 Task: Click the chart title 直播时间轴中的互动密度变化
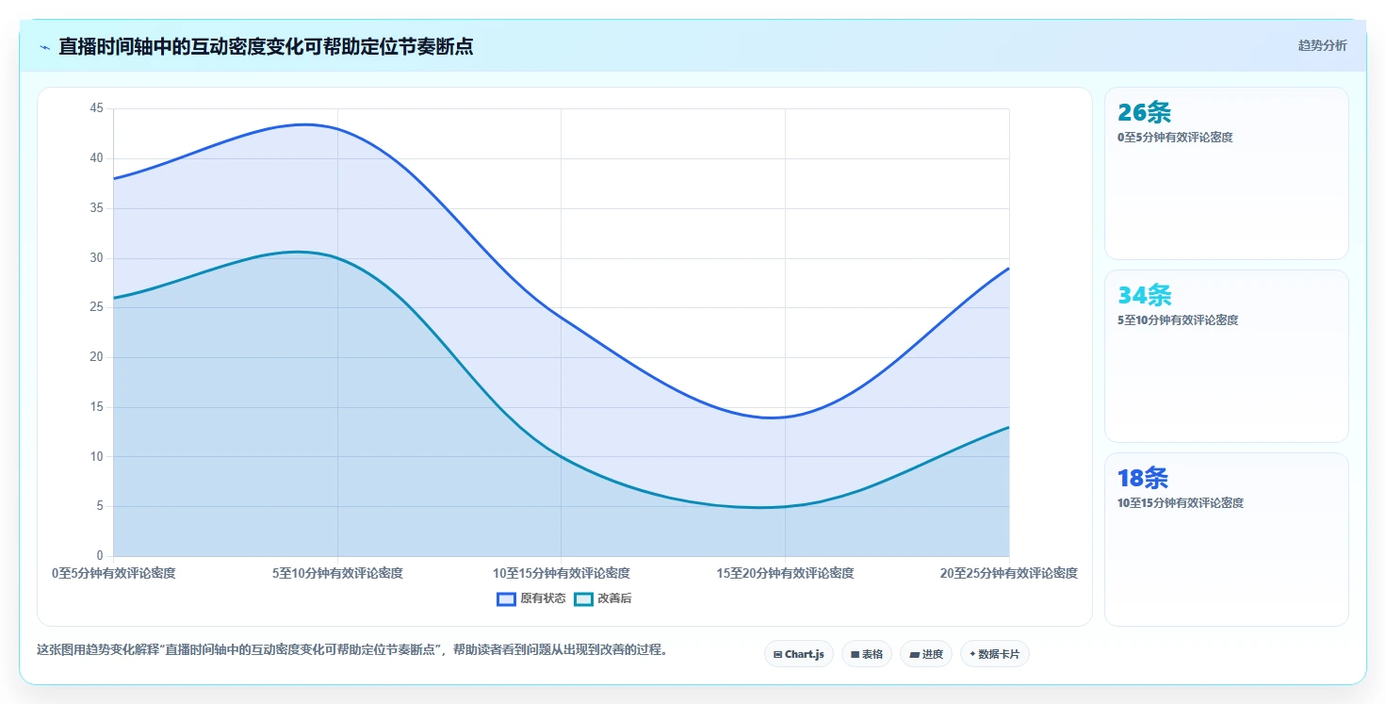click(266, 46)
